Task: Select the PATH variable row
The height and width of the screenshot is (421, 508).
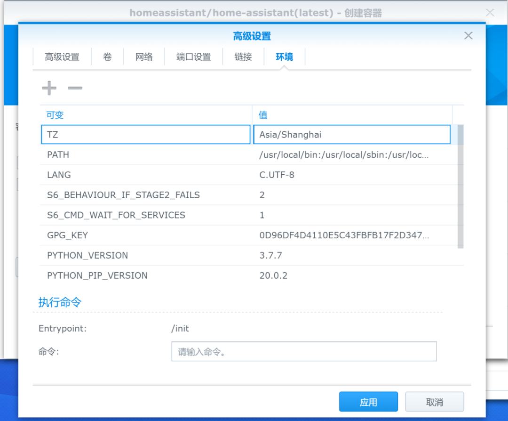Action: click(252, 155)
